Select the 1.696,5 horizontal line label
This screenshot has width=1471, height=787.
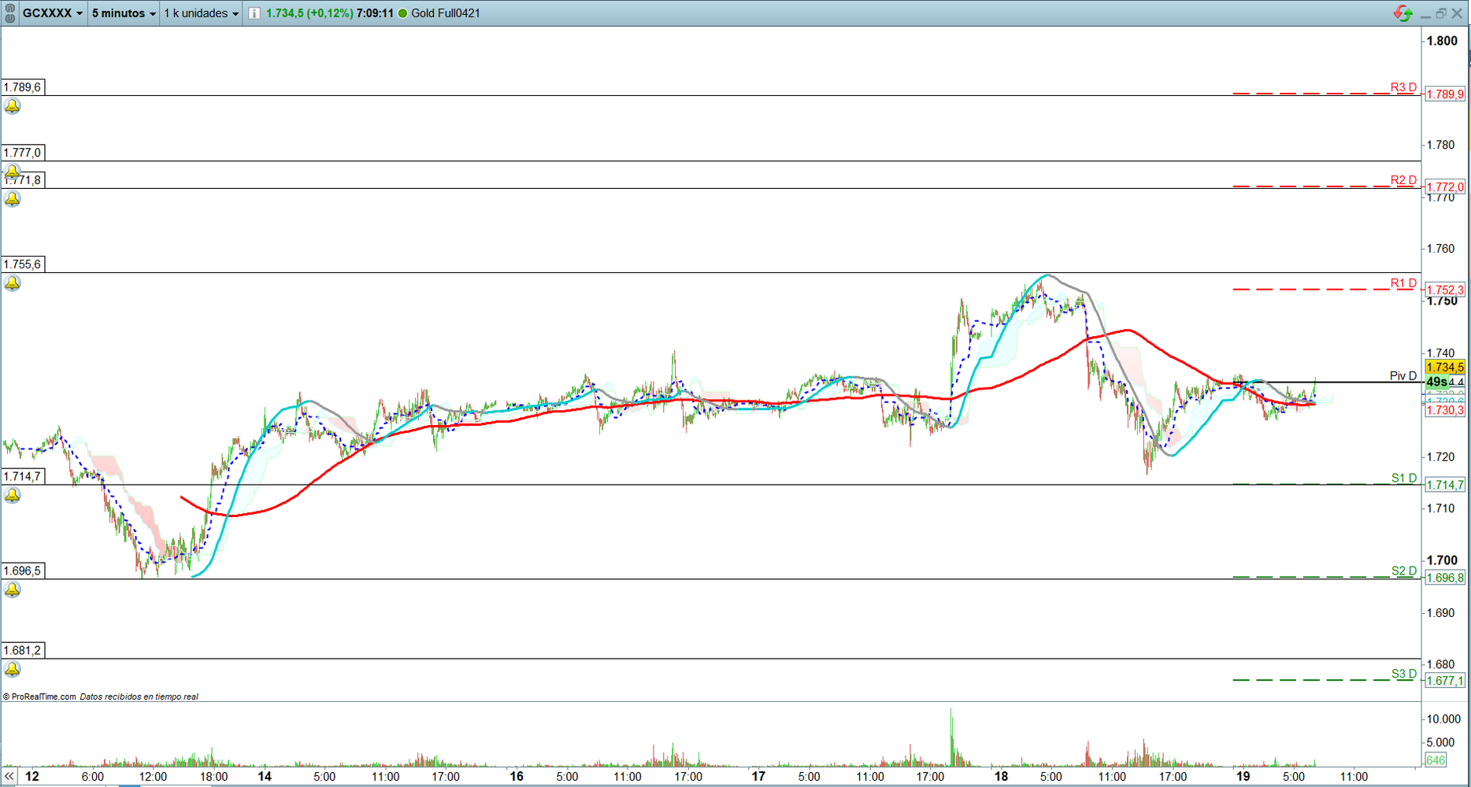(23, 571)
